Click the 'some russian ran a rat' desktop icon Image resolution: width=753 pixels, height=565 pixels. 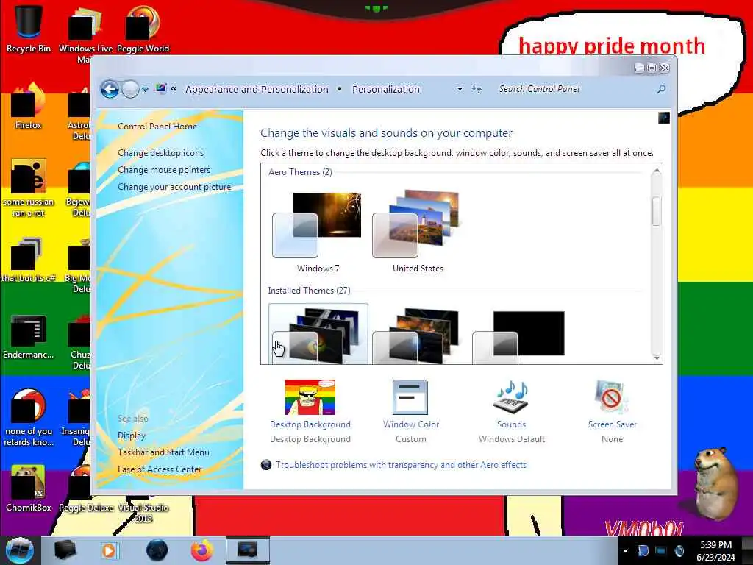point(29,188)
